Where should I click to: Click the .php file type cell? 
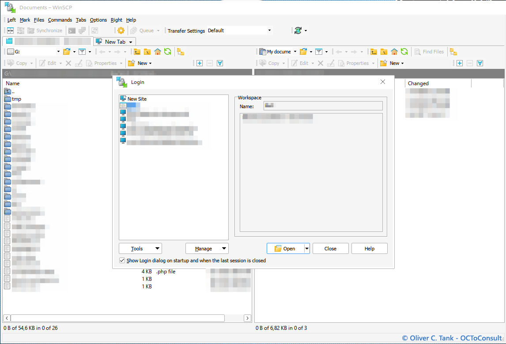(166, 272)
